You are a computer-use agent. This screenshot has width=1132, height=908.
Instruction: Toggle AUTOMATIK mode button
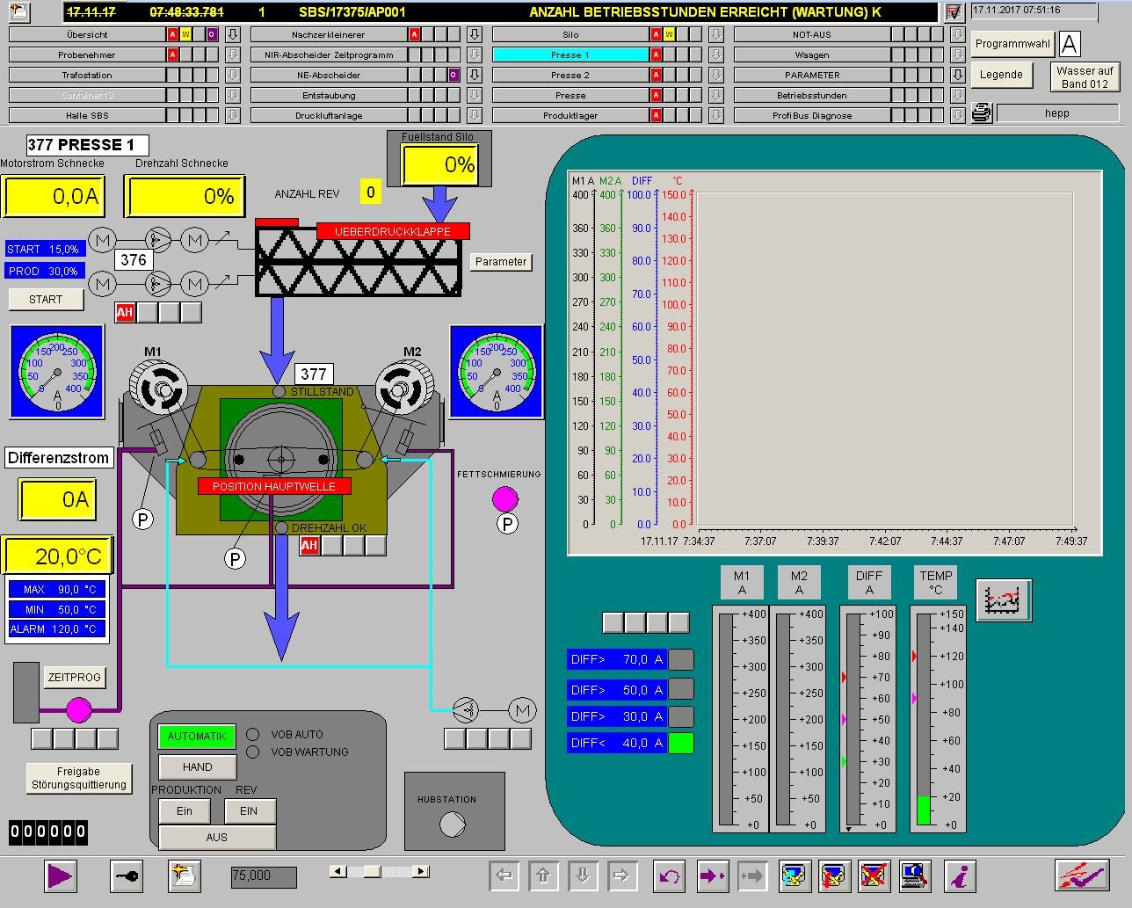pyautogui.click(x=197, y=737)
